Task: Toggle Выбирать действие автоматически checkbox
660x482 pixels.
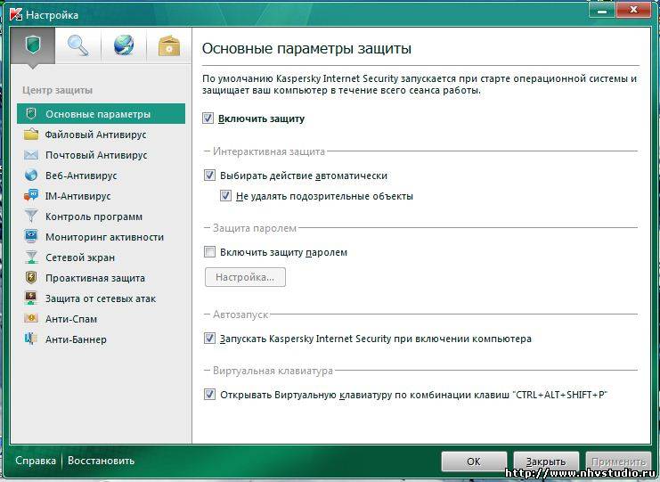Action: click(x=209, y=176)
